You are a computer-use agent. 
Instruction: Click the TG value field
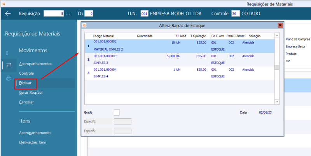coord(89,14)
